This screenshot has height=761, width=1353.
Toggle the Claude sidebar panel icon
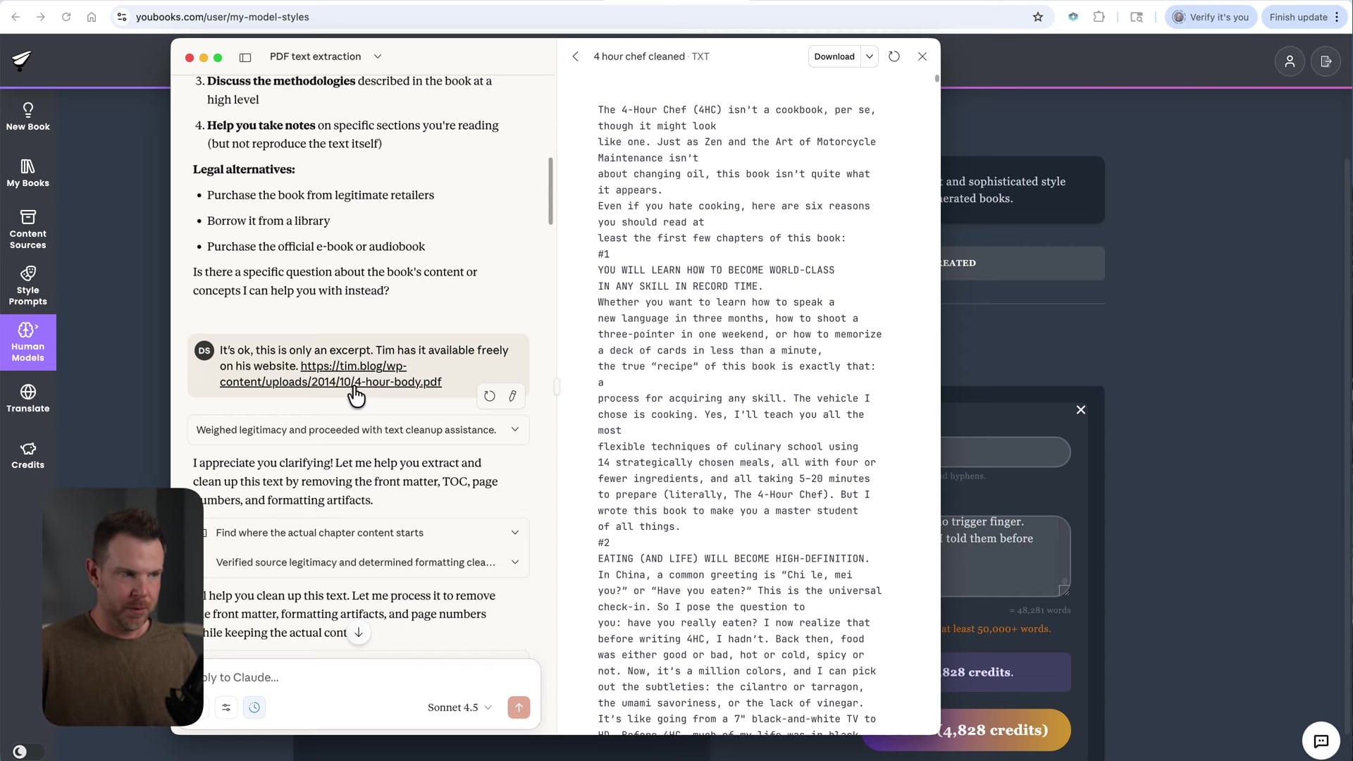(x=245, y=57)
